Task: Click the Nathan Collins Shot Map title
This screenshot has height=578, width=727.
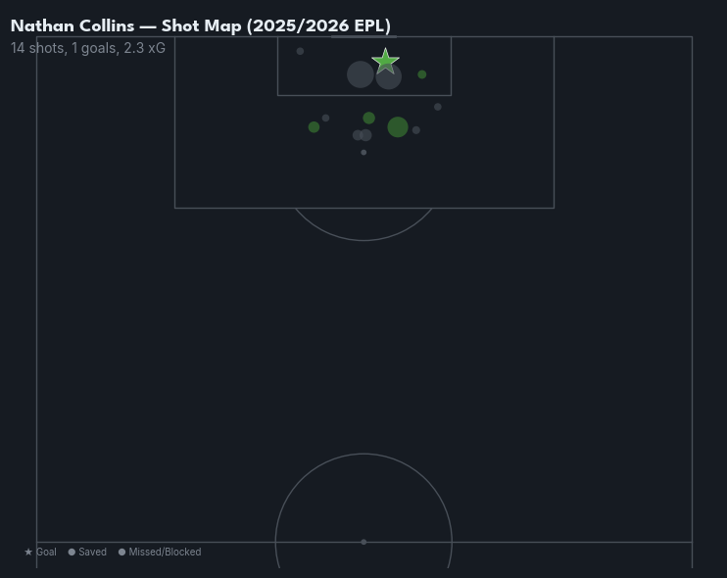Action: [200, 26]
